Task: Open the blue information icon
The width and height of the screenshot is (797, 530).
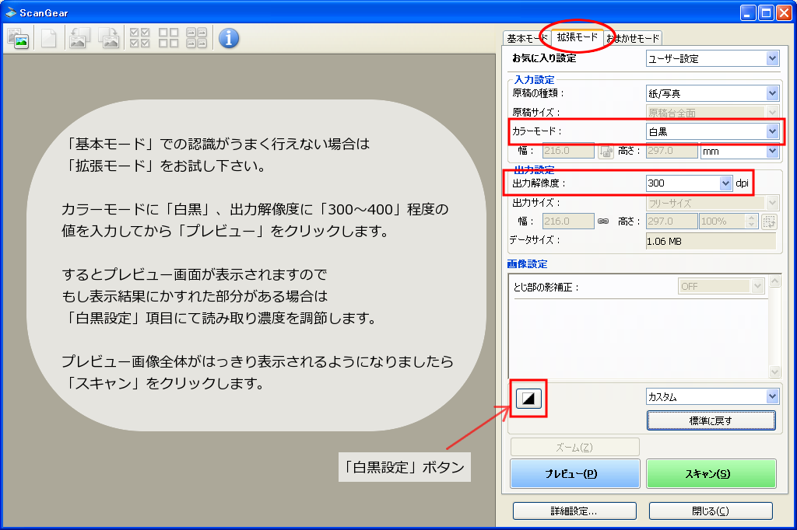Action: [x=228, y=38]
